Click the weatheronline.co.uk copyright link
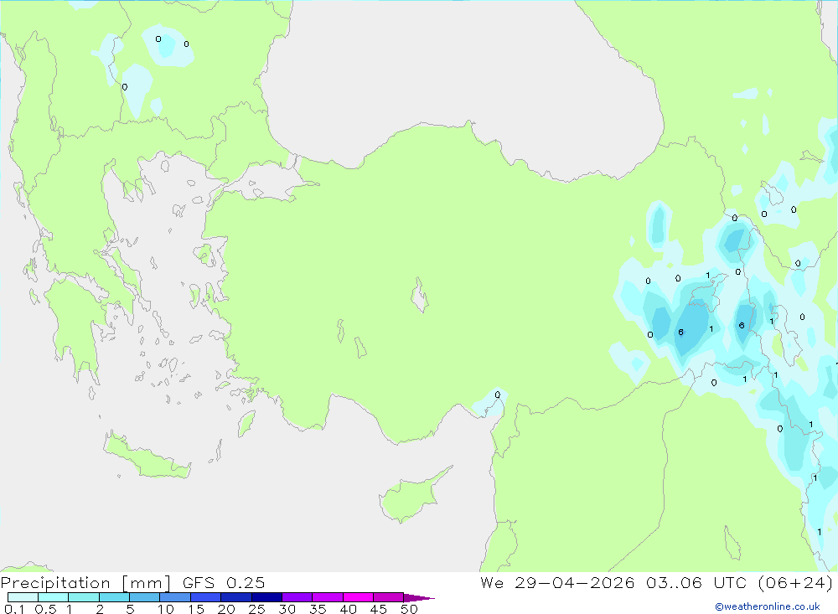This screenshot has width=838, height=614. pyautogui.click(x=768, y=606)
